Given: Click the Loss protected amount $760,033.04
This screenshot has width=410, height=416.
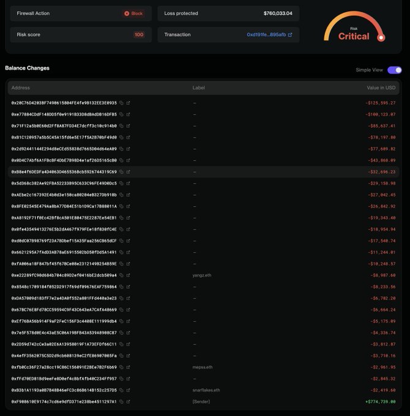Looking at the screenshot, I should tap(278, 13).
